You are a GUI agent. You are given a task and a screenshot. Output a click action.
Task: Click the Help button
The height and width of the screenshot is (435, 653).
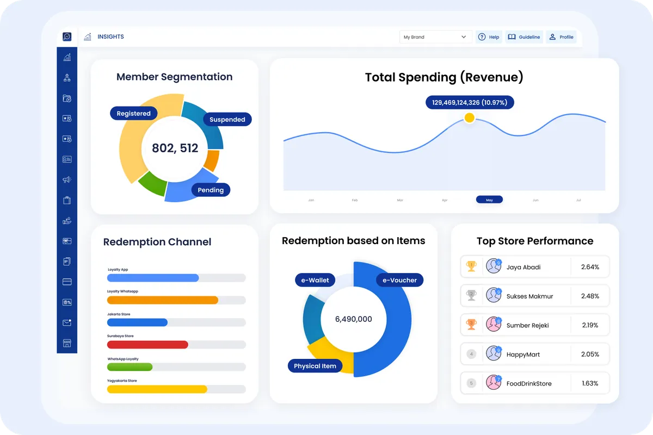[x=489, y=37]
